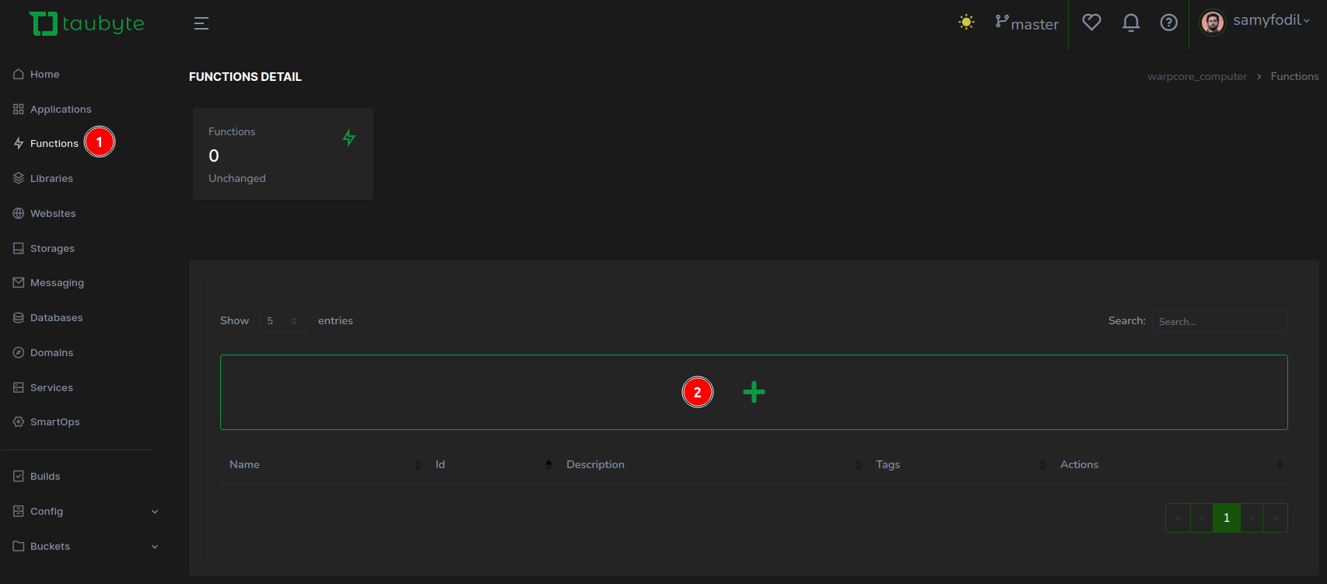
Task: Open the help question mark icon
Action: pos(1168,23)
